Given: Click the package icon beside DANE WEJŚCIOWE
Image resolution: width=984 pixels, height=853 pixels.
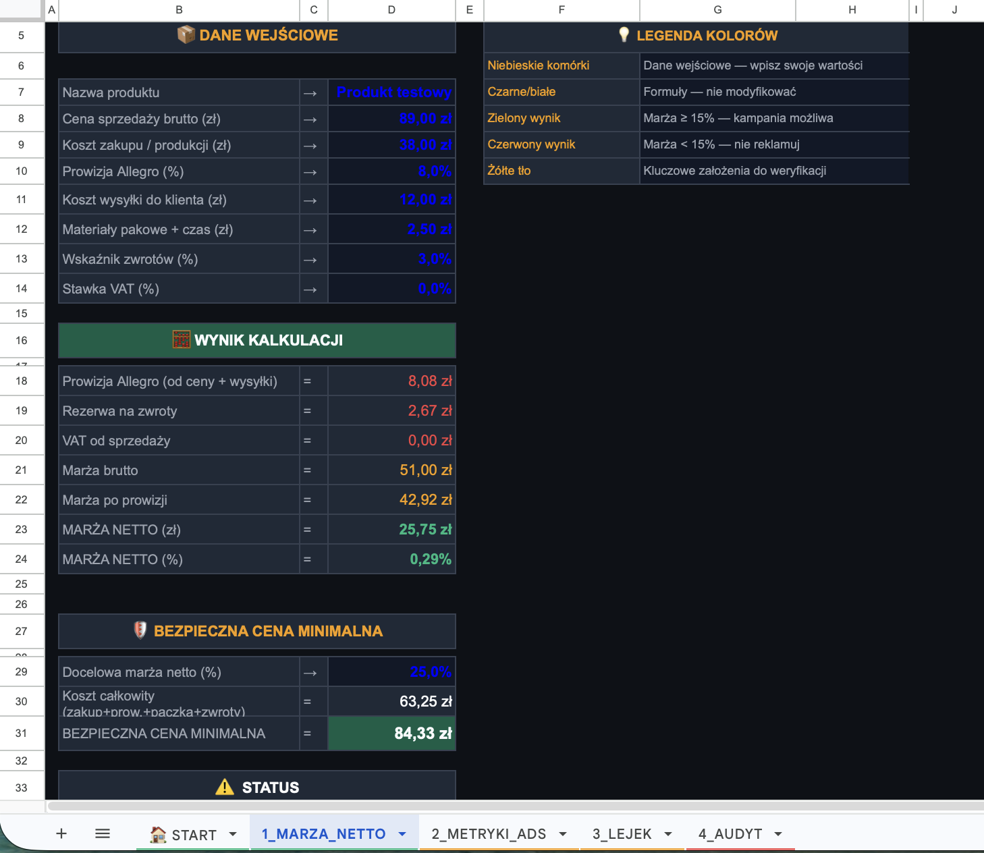Looking at the screenshot, I should pos(186,35).
